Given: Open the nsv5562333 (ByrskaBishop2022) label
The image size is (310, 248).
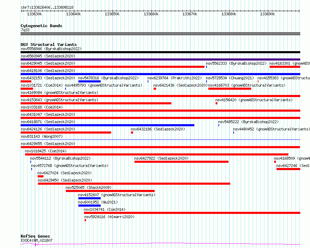Looking at the screenshot, I should pos(236,63).
